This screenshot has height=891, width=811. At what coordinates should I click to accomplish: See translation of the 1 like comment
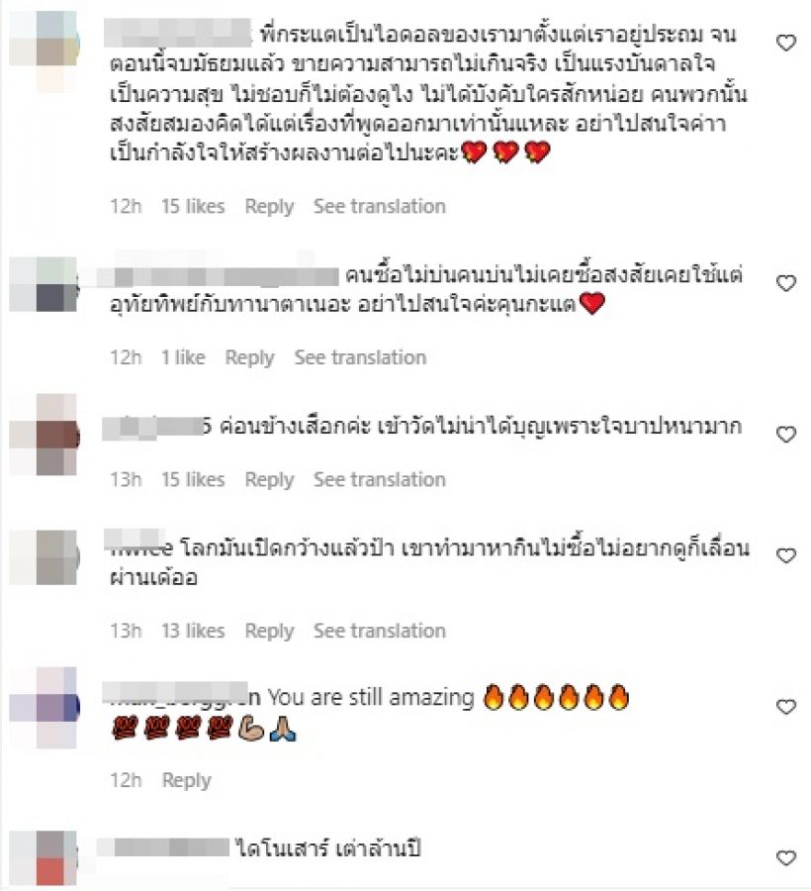[x=360, y=357]
